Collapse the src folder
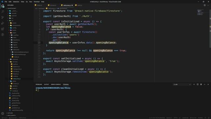This screenshot has width=211, height=119. click(x=12, y=20)
